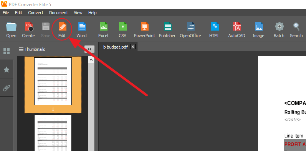
Task: Convert the document to Word
Action: [x=82, y=27]
